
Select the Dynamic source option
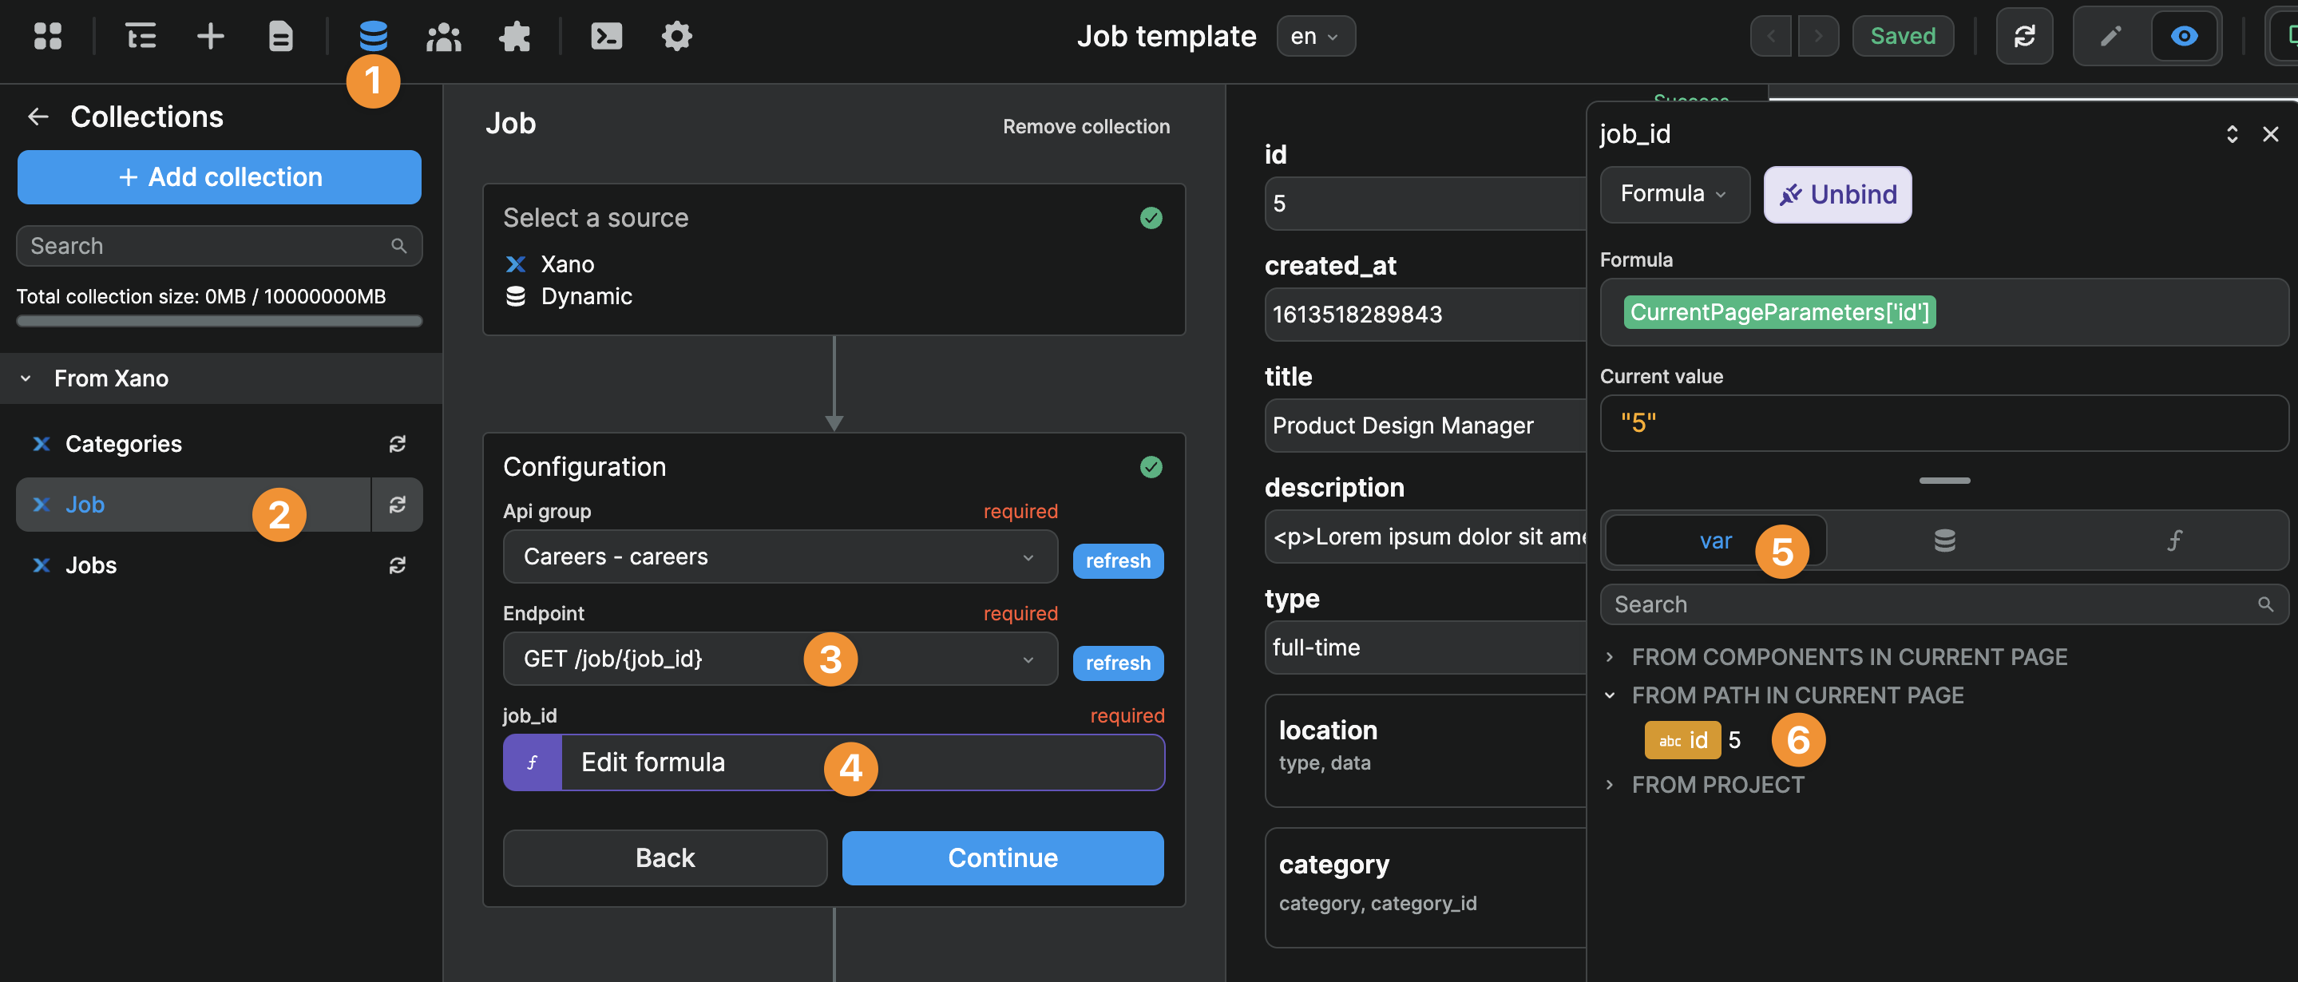[586, 296]
